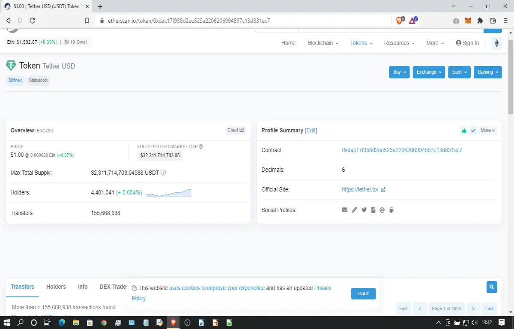The image size is (514, 329).
Task: Open the Twitter social profile icon
Action: coord(364,210)
